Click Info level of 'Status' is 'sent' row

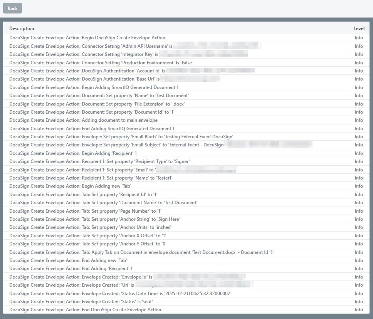click(x=359, y=301)
